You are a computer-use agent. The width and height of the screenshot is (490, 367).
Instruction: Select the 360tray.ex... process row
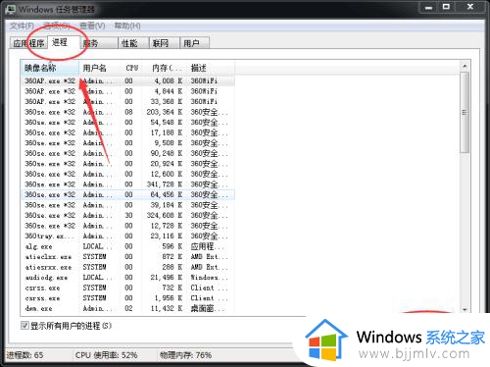tap(127, 236)
